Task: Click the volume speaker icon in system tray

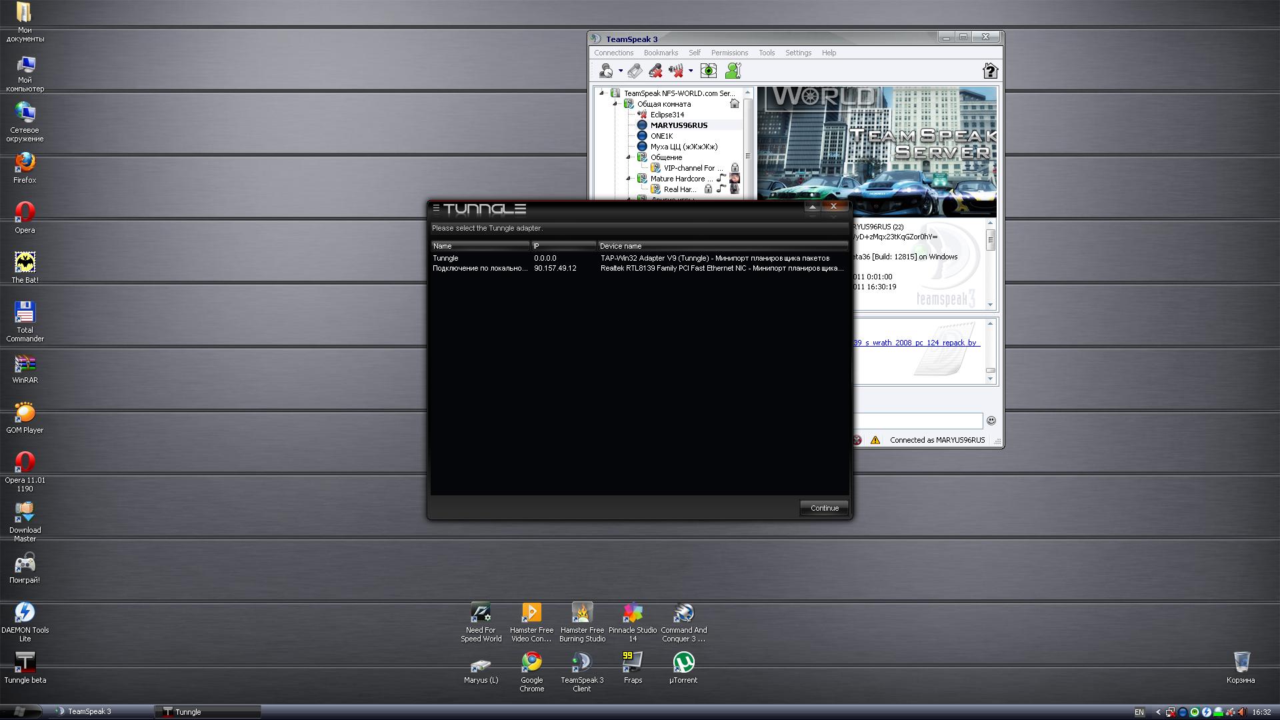Action: pos(1242,712)
